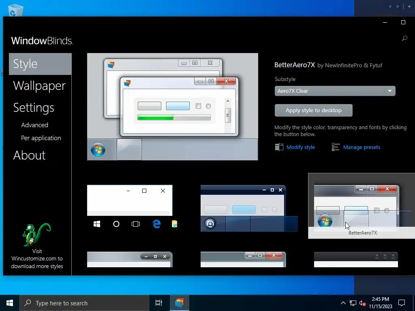Click the green lizard mascot icon
415x311 pixels.
point(37,234)
